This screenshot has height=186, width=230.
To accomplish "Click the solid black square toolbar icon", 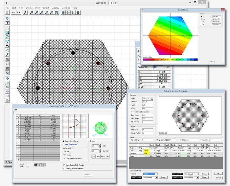I will tap(63, 12).
